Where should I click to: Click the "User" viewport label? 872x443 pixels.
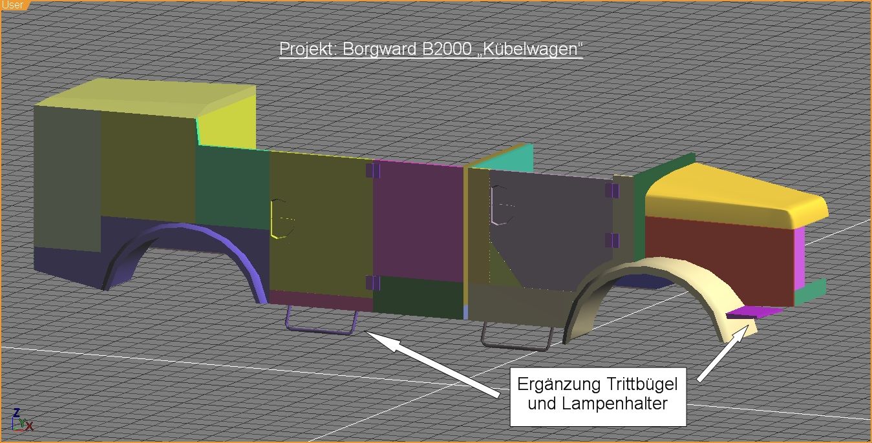12,5
